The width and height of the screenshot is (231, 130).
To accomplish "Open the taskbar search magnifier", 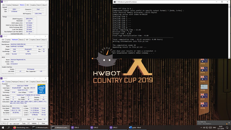I will [9, 128].
